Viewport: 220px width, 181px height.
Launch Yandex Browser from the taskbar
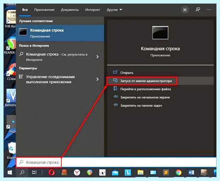(x=77, y=172)
